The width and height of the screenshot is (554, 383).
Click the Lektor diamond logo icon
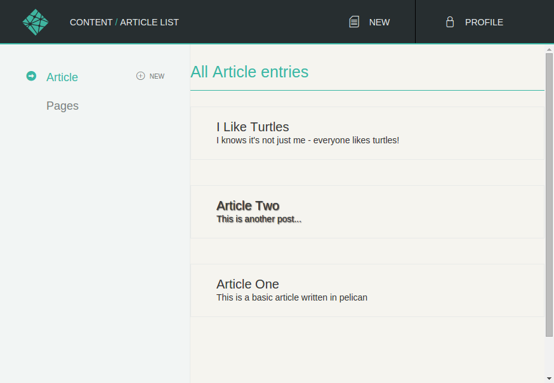pyautogui.click(x=36, y=21)
